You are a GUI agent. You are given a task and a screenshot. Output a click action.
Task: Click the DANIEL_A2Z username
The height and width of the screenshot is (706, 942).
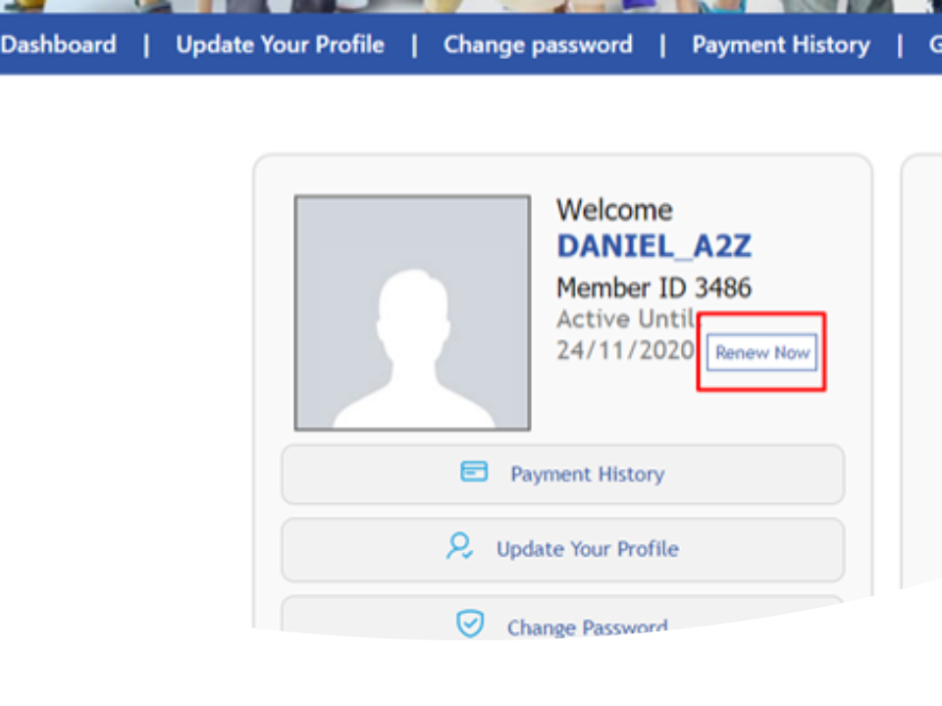coord(654,246)
